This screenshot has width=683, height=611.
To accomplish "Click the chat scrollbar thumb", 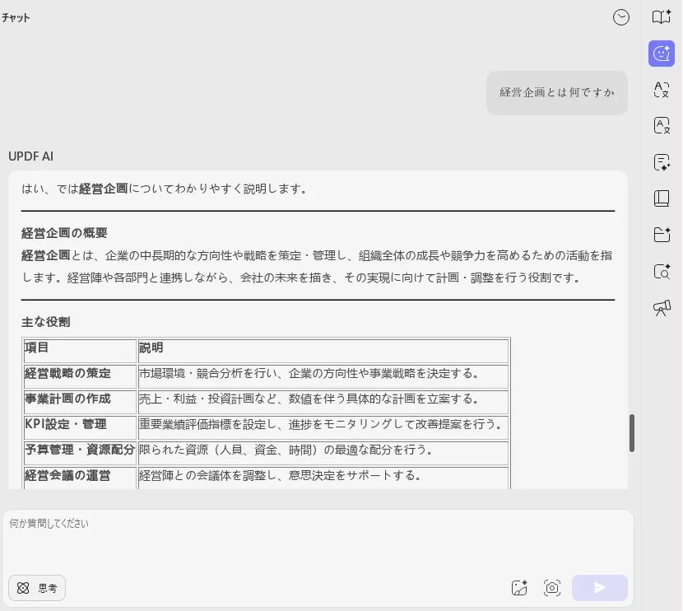I will click(632, 433).
